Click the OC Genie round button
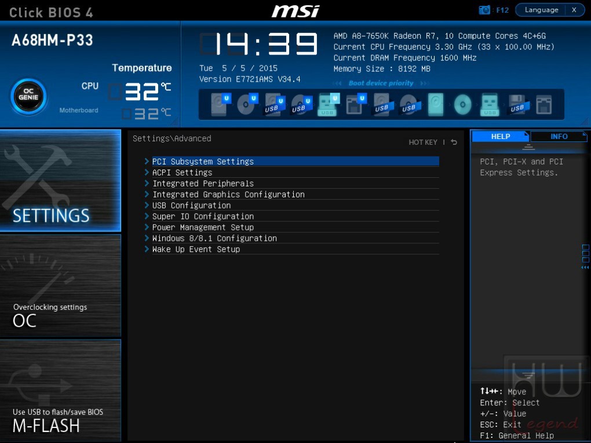 click(x=28, y=97)
